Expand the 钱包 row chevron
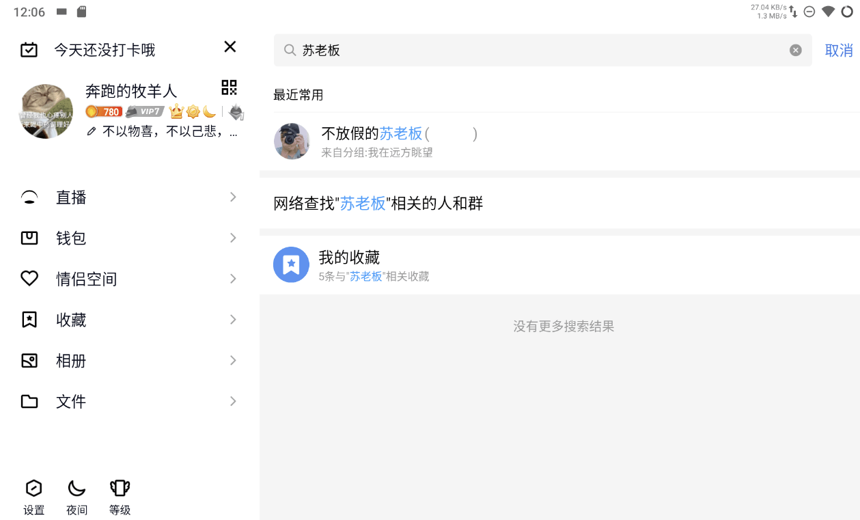This screenshot has width=860, height=520. pyautogui.click(x=233, y=238)
